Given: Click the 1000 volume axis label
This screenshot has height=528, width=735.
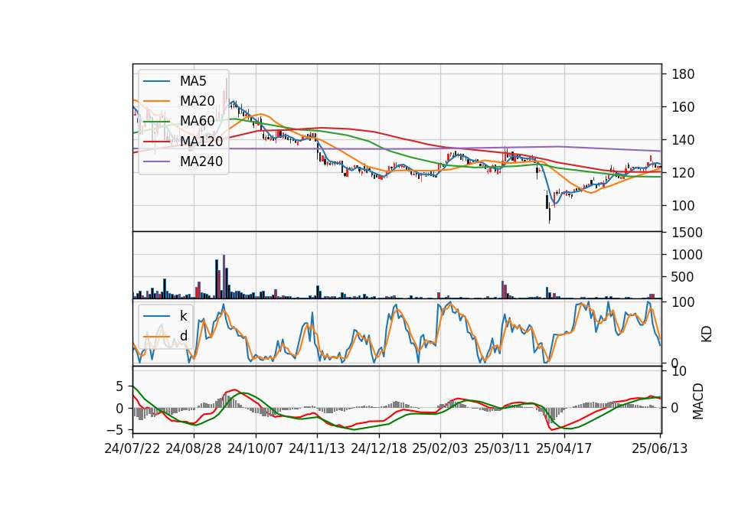Looking at the screenshot, I should coord(688,254).
